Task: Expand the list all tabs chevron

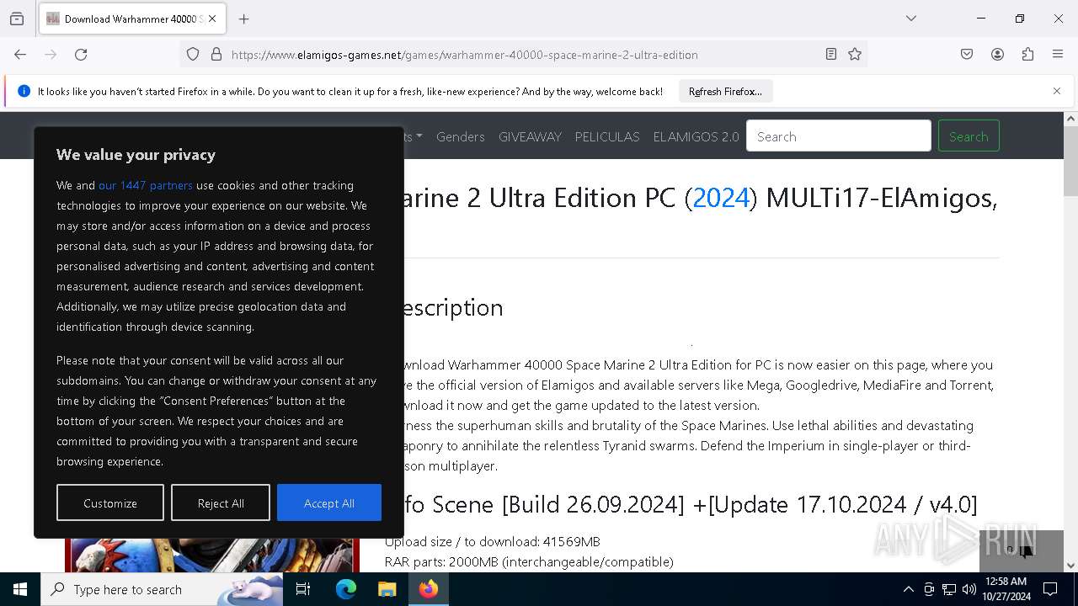Action: pyautogui.click(x=910, y=19)
